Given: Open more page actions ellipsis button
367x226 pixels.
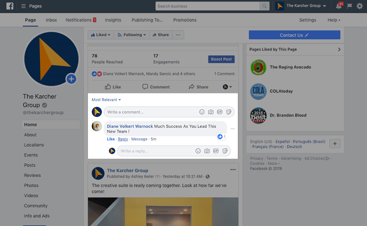Looking at the screenshot, I should click(178, 35).
